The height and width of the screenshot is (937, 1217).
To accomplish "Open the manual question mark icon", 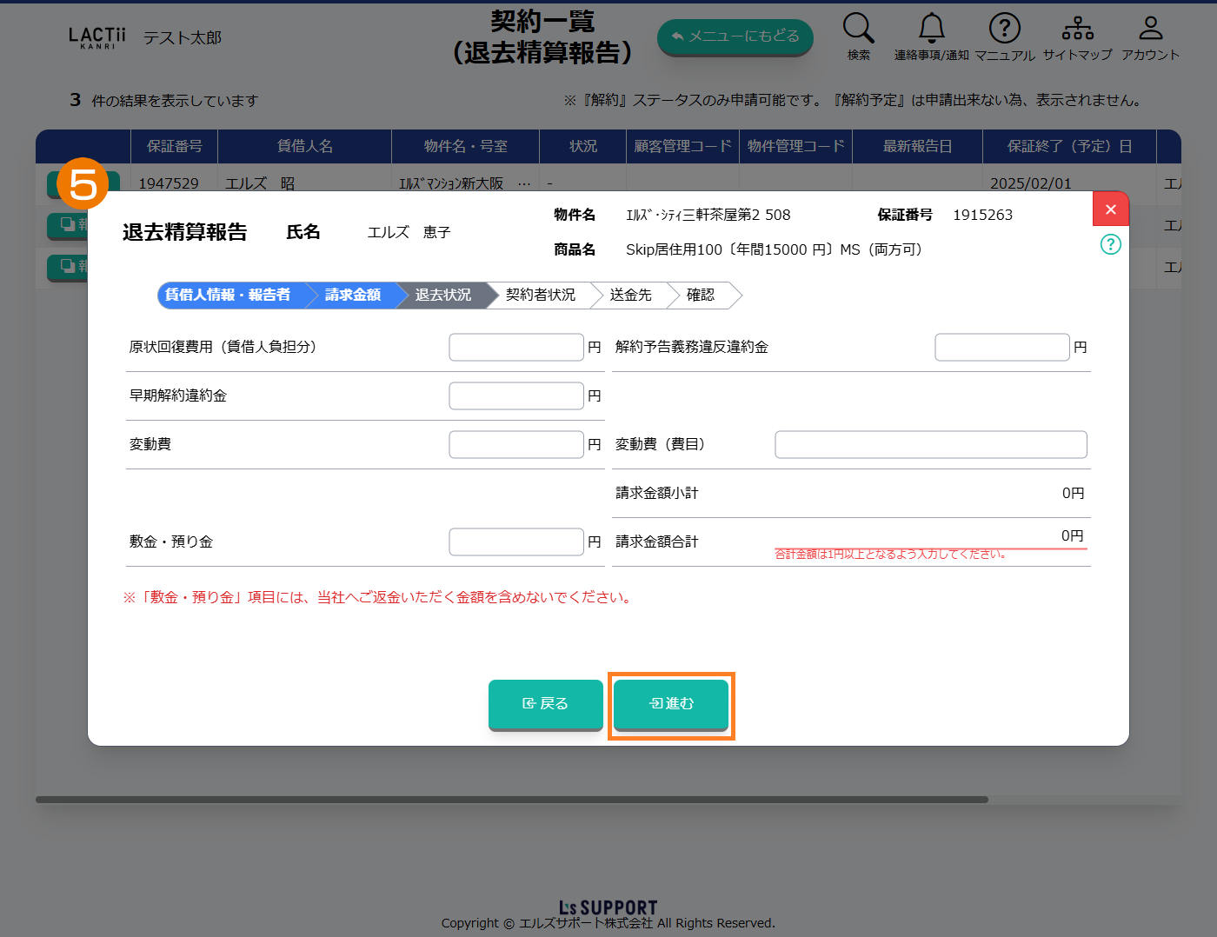I will coord(1004,29).
